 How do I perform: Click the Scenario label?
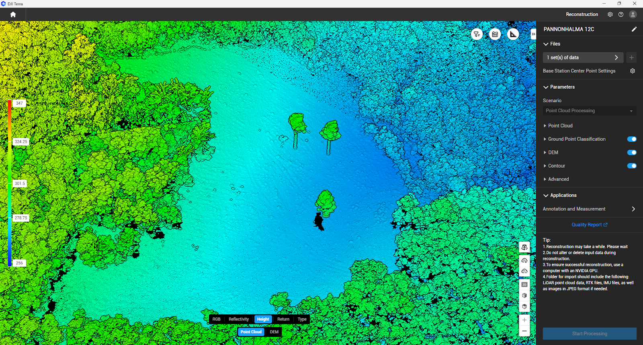(552, 101)
